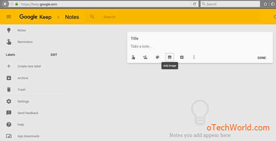Open the browser bookmarks list icon

[273, 4]
